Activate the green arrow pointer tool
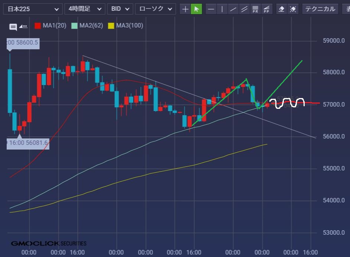Screen dimensions: 350x257 click(x=197, y=9)
